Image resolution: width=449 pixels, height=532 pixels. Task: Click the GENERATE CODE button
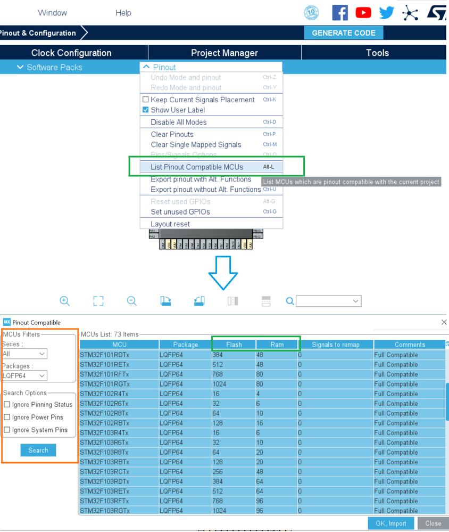tap(344, 33)
